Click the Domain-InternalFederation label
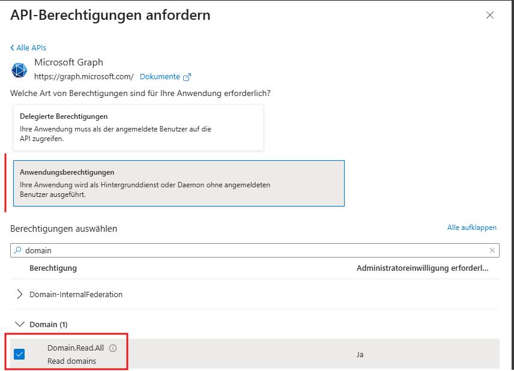Screen dimensions: 514x371 tap(76, 294)
